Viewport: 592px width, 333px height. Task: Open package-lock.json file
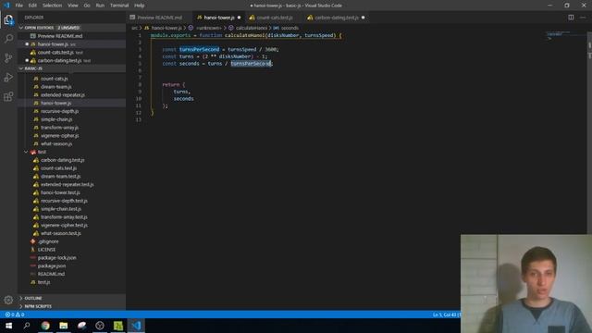[x=56, y=257]
